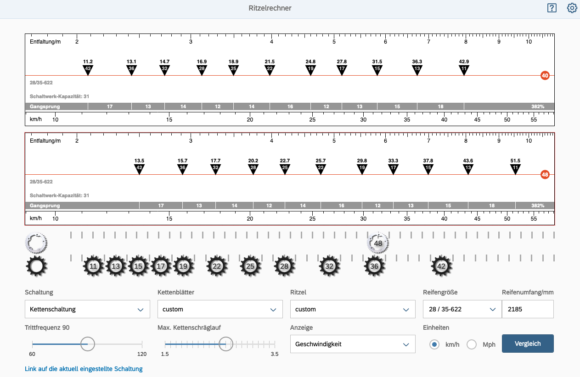
Task: Expand the Anzeige Geschwindigkeit dropdown
Action: [353, 344]
